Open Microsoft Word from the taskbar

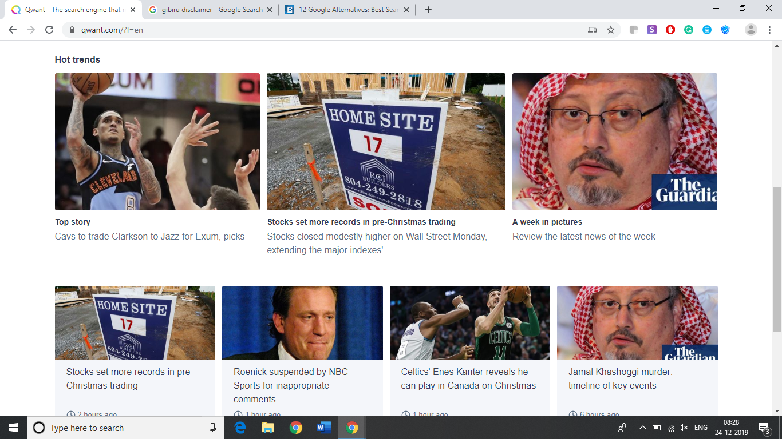tap(323, 428)
